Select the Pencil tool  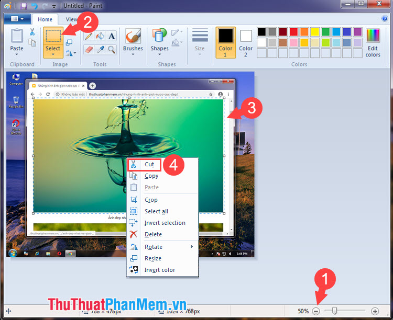[89, 36]
